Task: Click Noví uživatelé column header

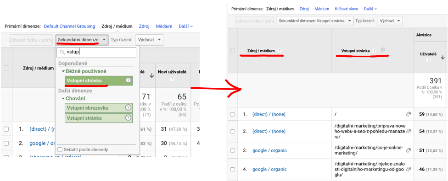Action: [172, 72]
